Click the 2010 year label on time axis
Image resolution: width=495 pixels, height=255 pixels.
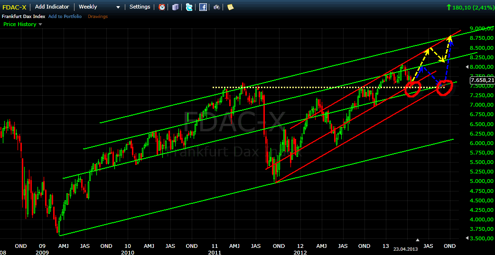[x=127, y=252]
